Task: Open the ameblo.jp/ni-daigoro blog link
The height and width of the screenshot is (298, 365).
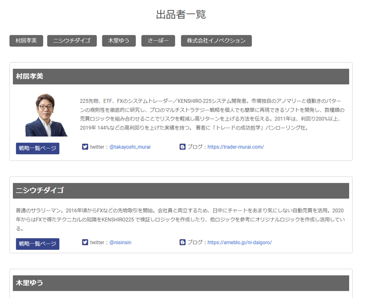Action: point(239,242)
